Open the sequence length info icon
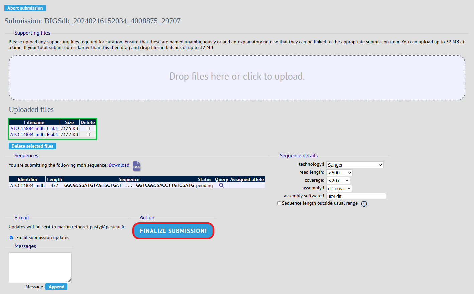 coord(364,204)
